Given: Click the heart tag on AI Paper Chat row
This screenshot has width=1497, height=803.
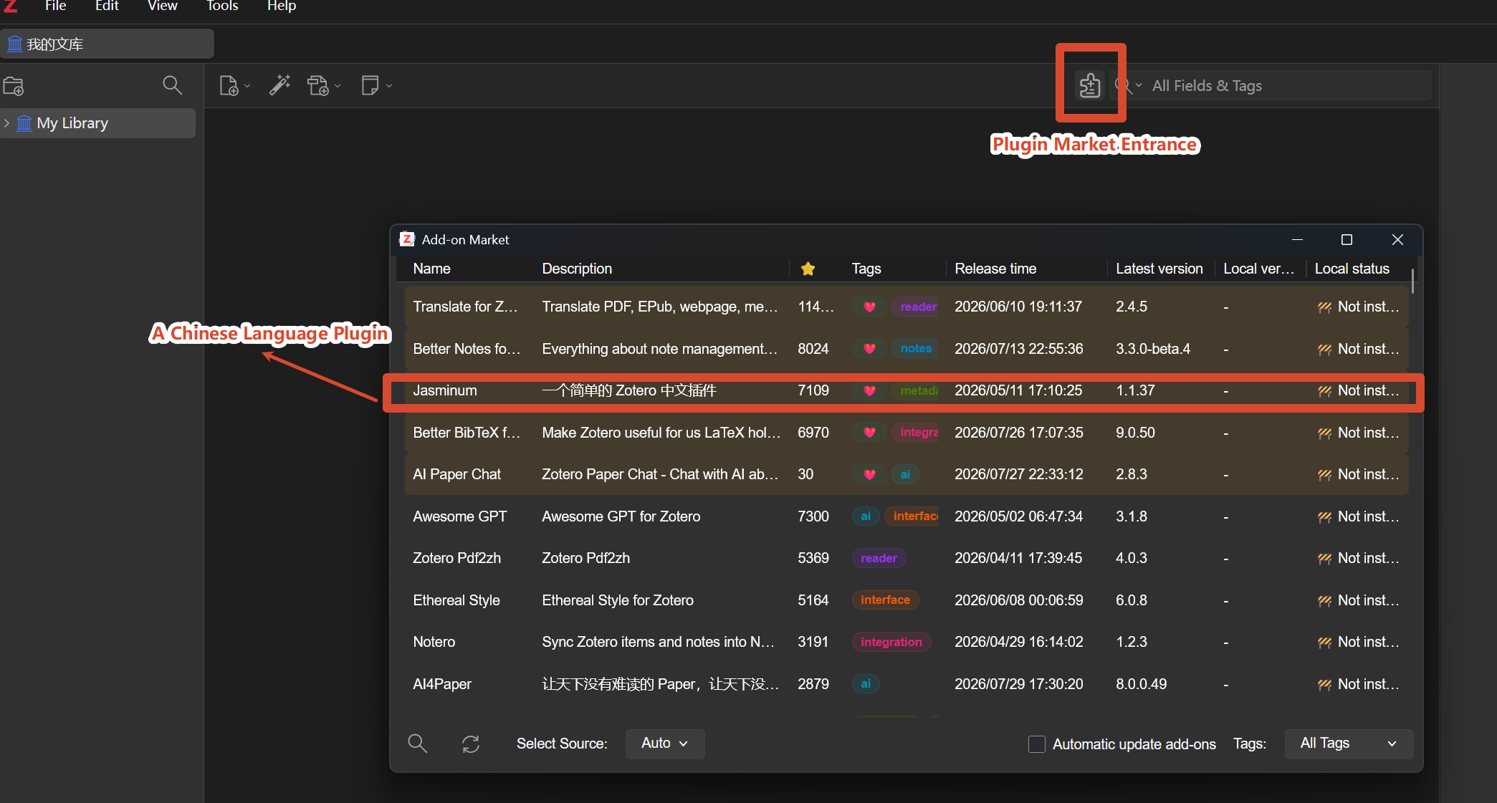Looking at the screenshot, I should (869, 474).
